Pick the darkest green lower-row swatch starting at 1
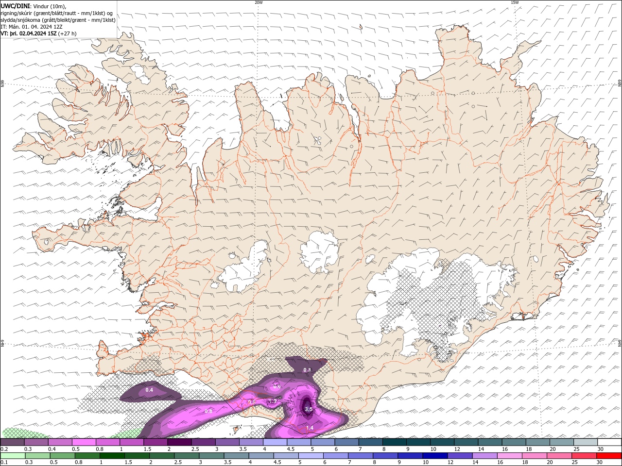Image resolution: width=622 pixels, height=466 pixels. click(x=112, y=456)
